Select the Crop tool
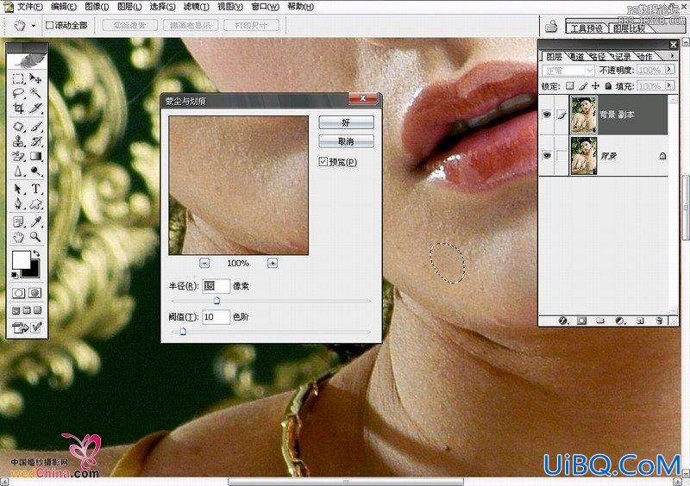The height and width of the screenshot is (486, 690). [18, 108]
